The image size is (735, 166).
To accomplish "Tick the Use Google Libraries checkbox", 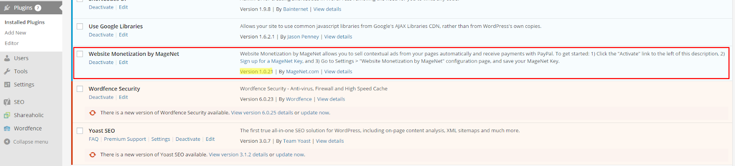I will pos(80,27).
